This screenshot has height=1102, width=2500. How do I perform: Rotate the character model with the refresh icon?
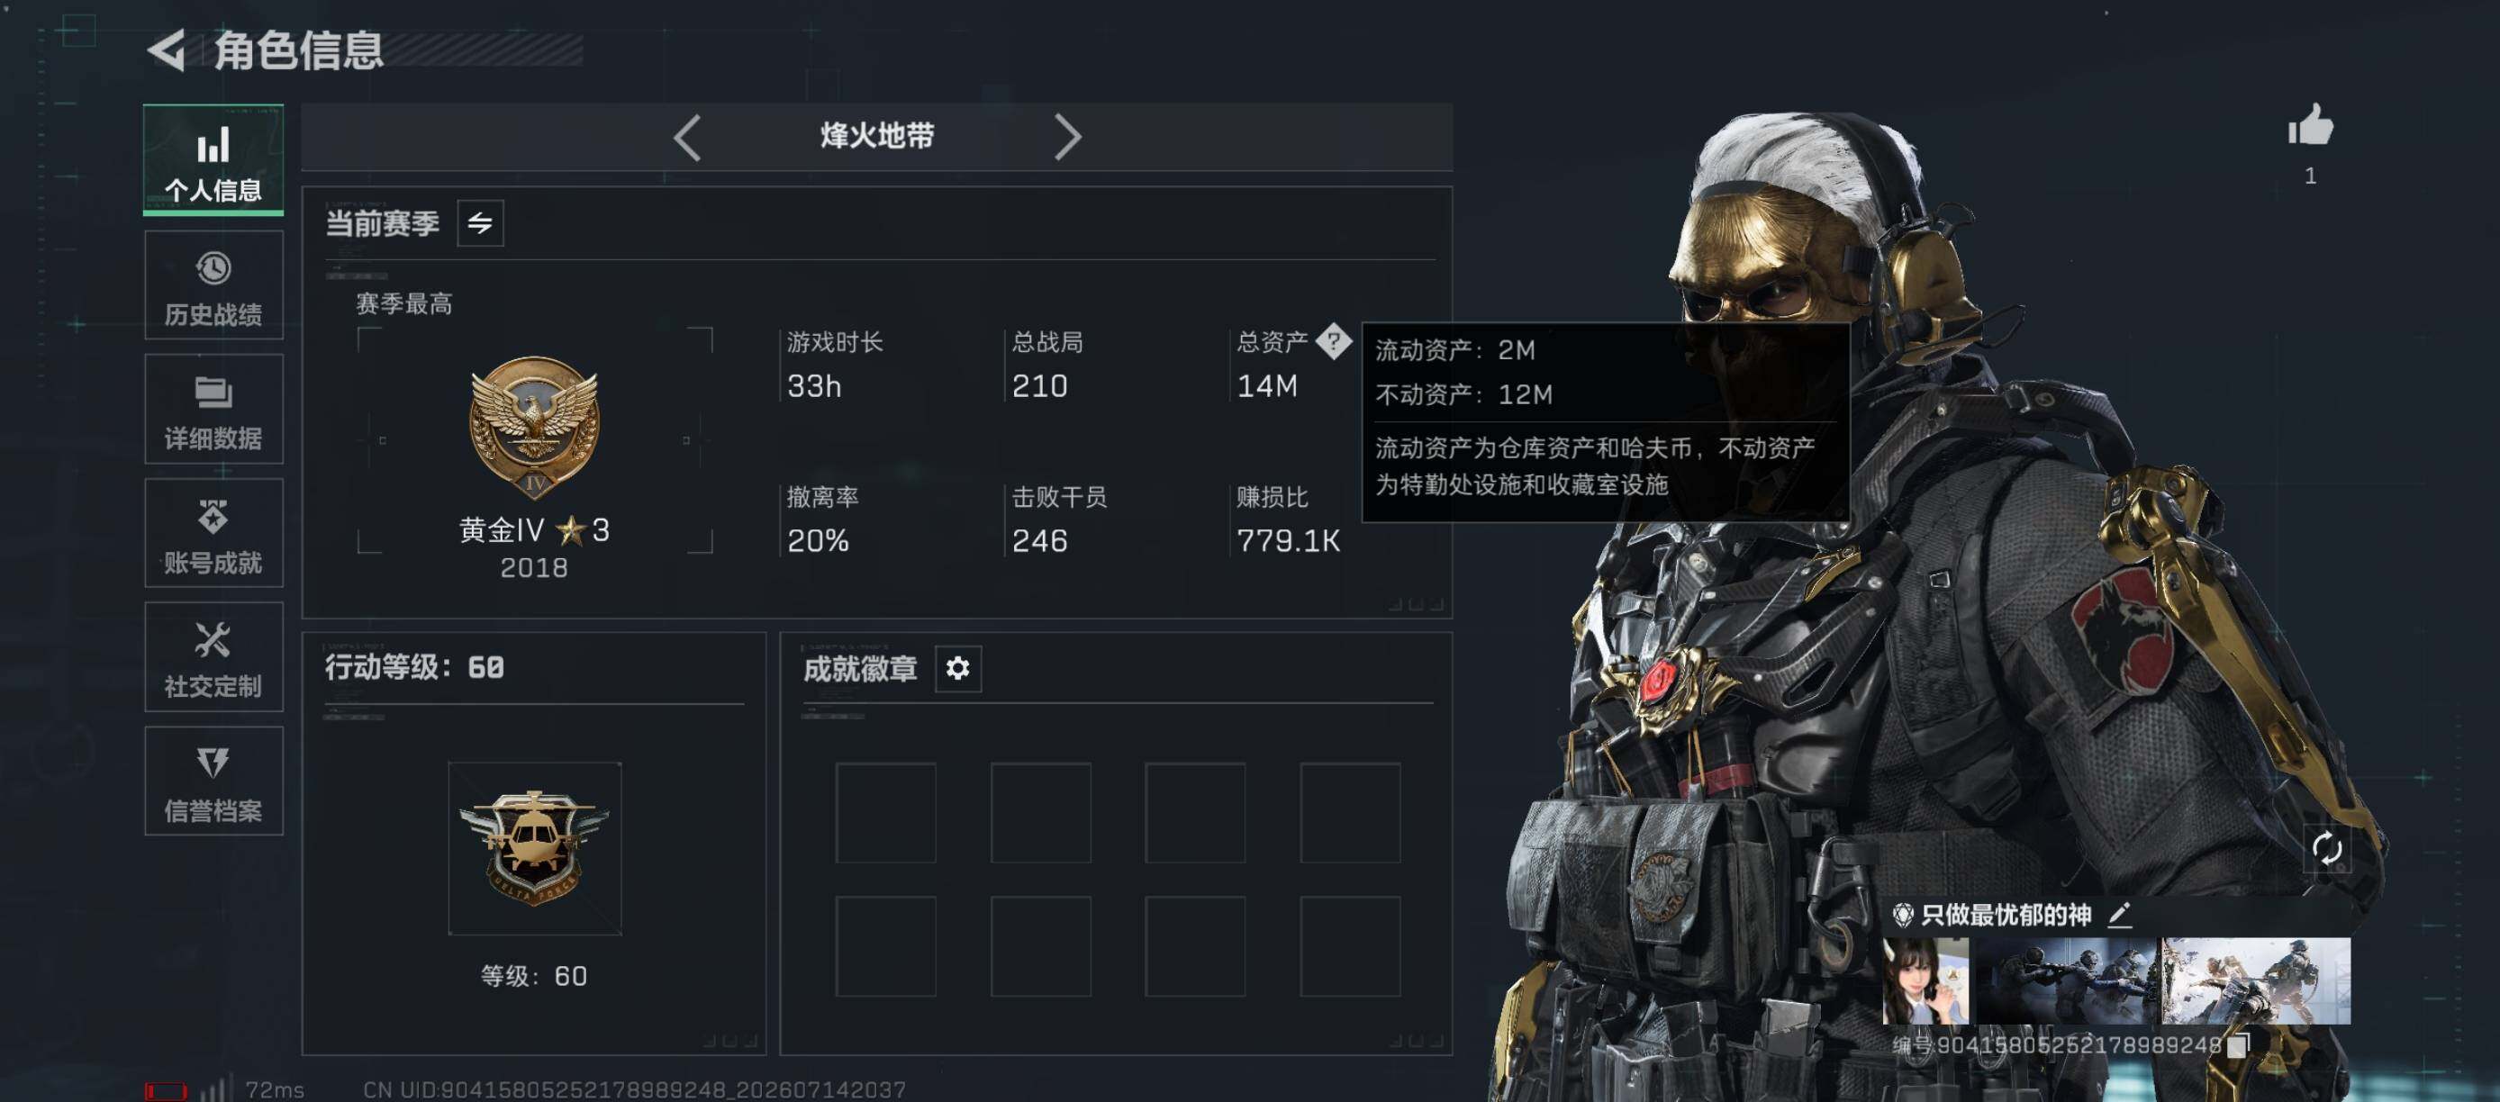point(2326,849)
